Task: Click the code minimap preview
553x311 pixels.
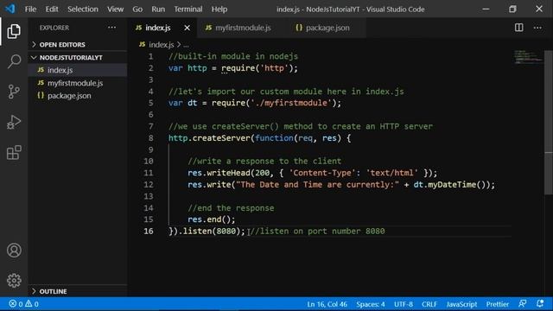Action: click(528, 57)
